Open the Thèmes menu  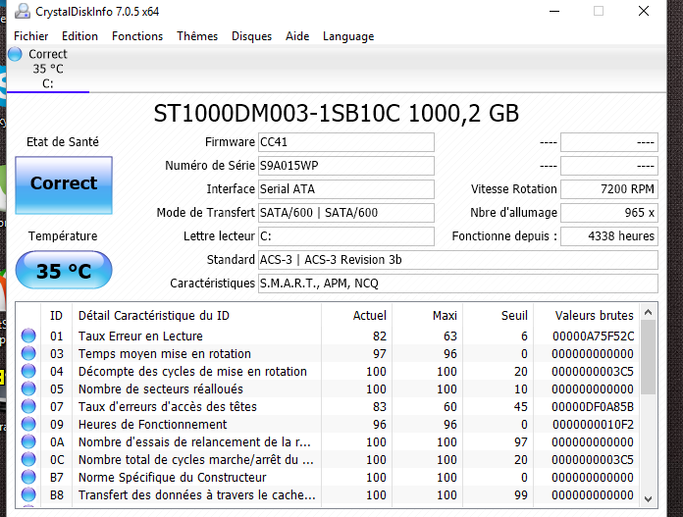click(x=197, y=36)
